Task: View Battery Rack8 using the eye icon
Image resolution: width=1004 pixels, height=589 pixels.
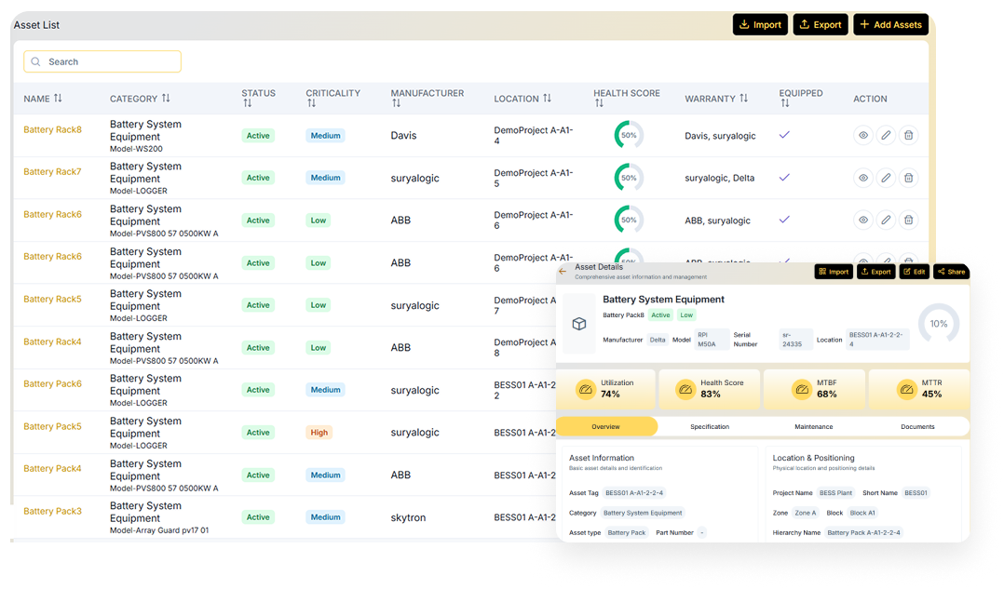Action: 863,136
